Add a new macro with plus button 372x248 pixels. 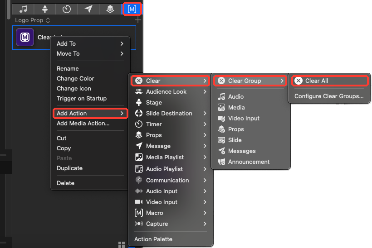(138, 20)
